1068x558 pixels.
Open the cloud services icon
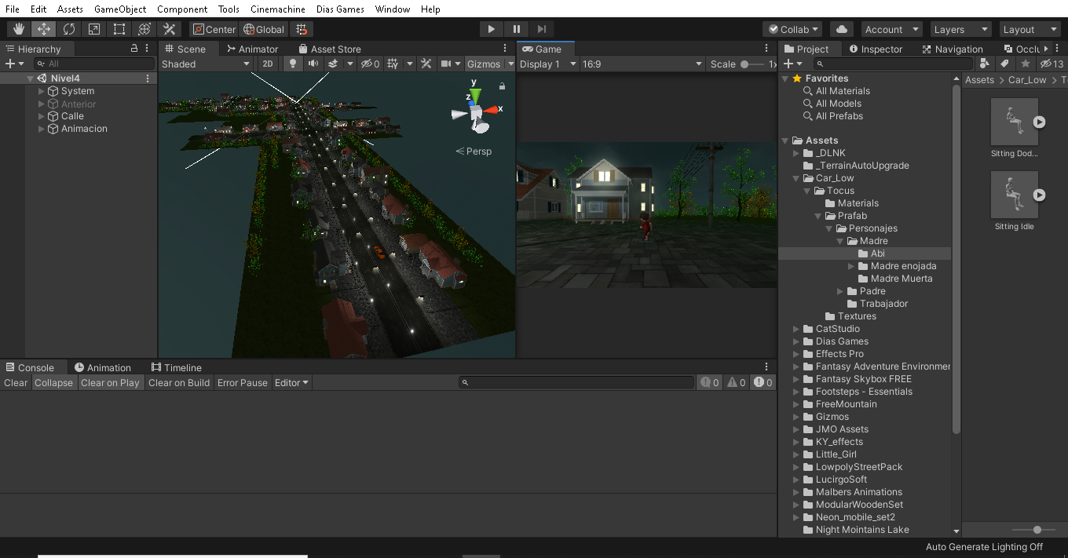tap(842, 29)
